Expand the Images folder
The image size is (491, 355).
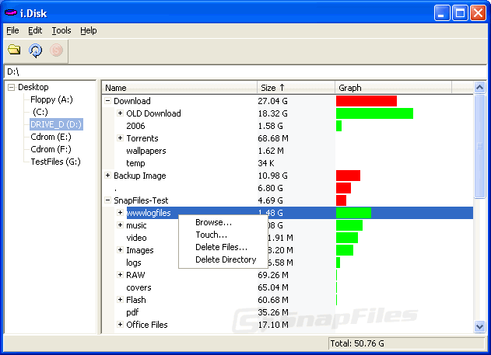pos(121,249)
